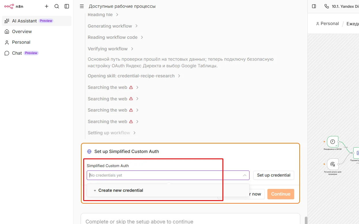Click the Set up credential button
The image size is (359, 224).
274,175
